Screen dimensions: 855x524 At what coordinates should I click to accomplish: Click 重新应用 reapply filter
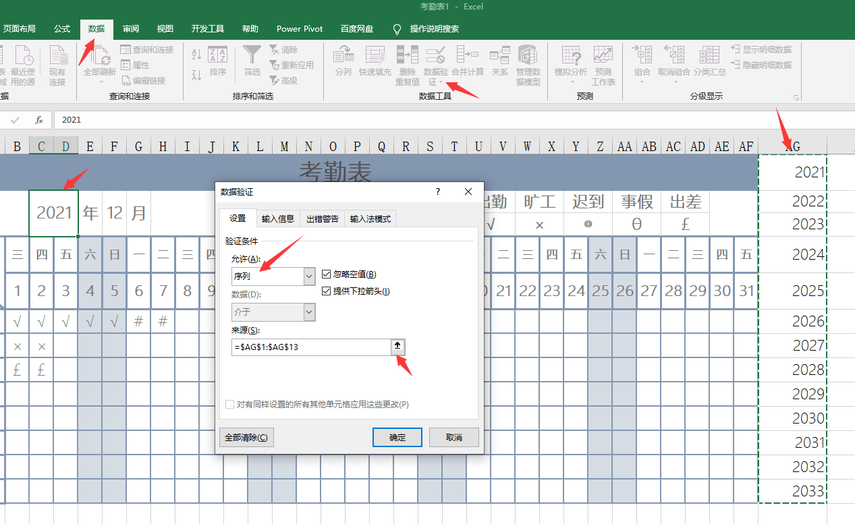tap(292, 65)
